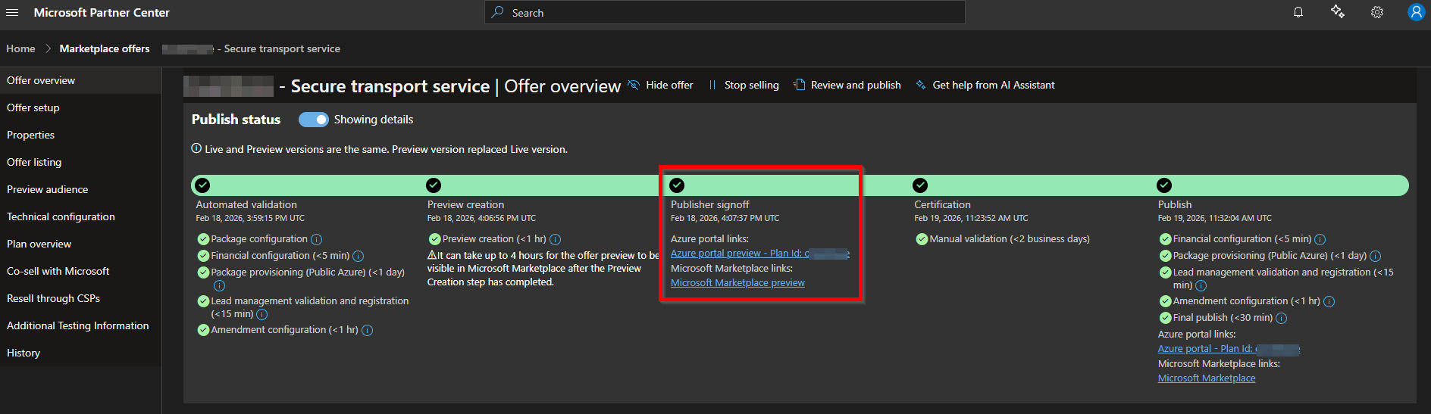Select Offer overview in sidebar
The width and height of the screenshot is (1431, 414).
pyautogui.click(x=80, y=80)
